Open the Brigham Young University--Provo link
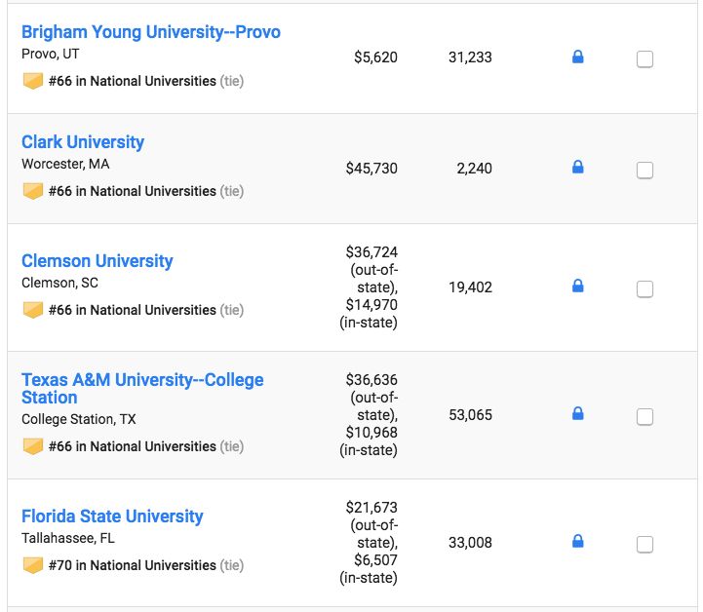 point(151,32)
